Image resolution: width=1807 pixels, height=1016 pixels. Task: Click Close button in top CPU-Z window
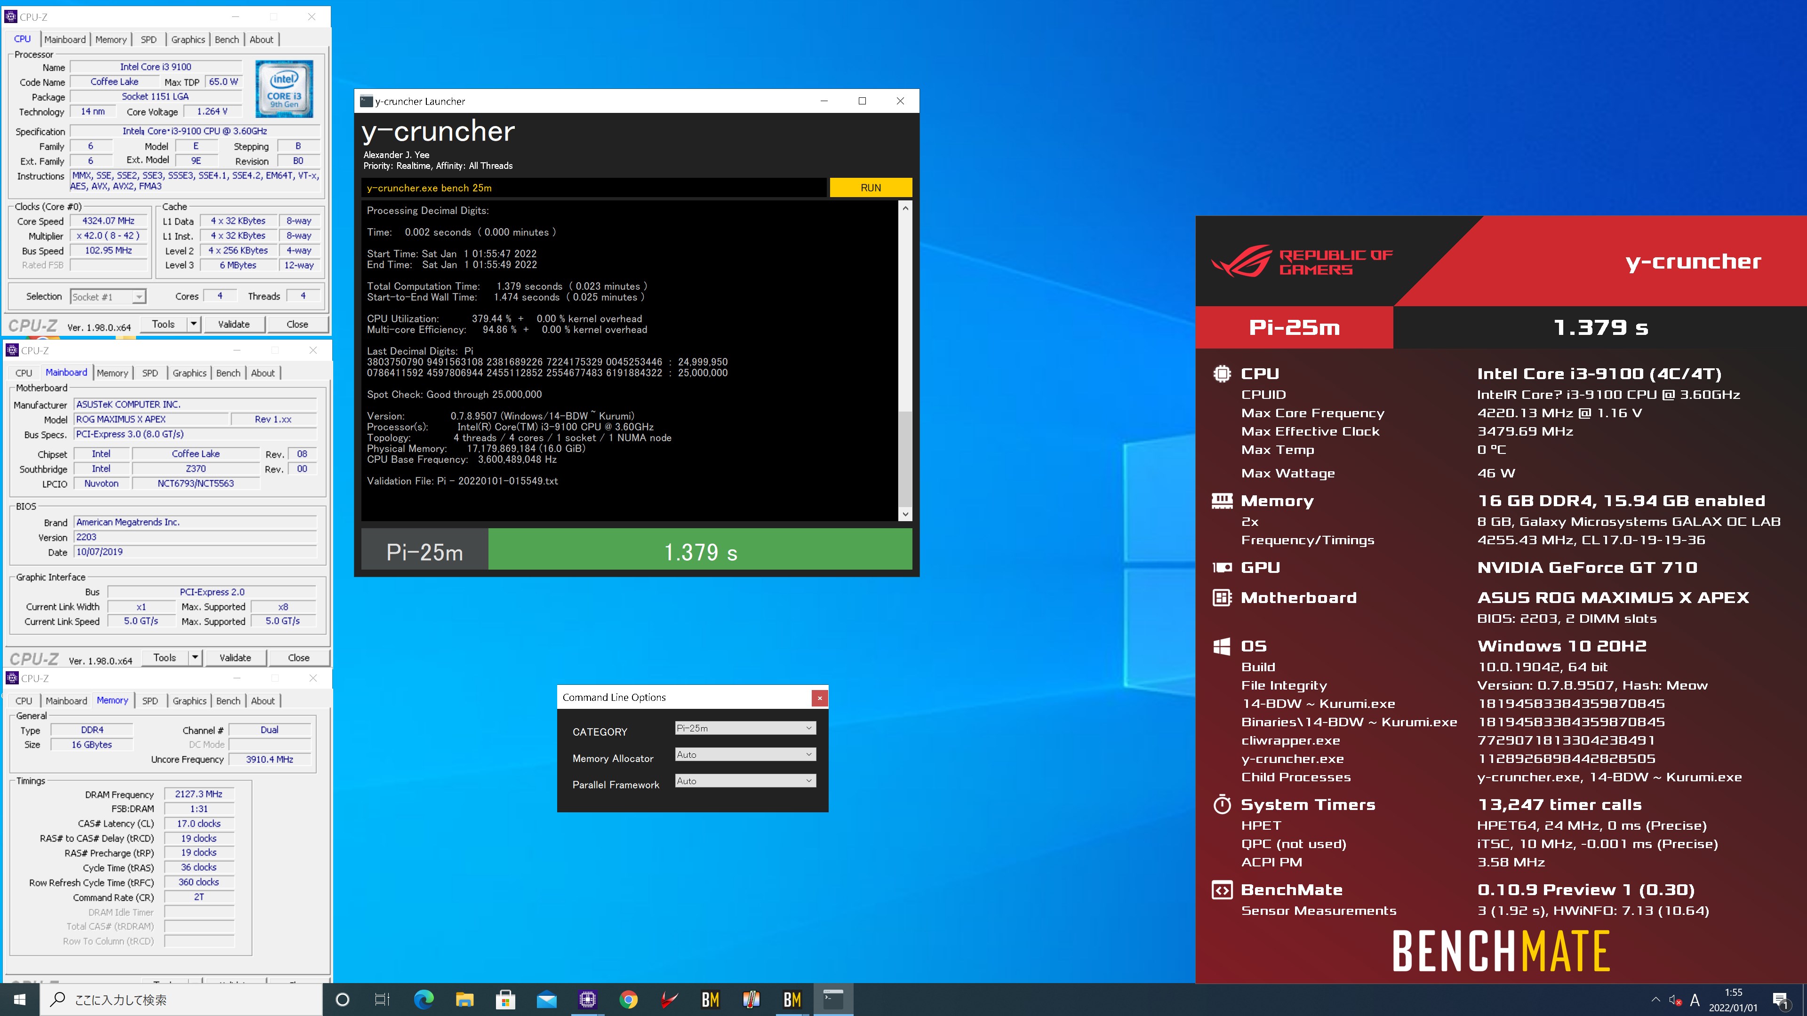[297, 324]
